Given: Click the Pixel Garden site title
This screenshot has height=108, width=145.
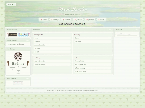Looking at the screenshot, I should pos(73,9).
